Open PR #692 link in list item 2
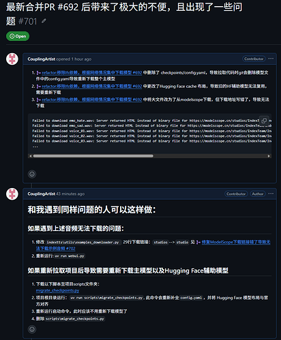Image resolution: width=281 pixels, height=340 pixels. coord(92,87)
